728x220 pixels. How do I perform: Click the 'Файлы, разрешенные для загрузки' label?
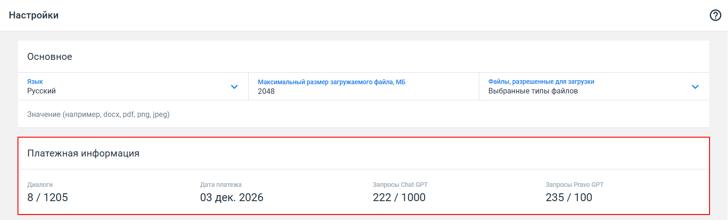pyautogui.click(x=541, y=81)
